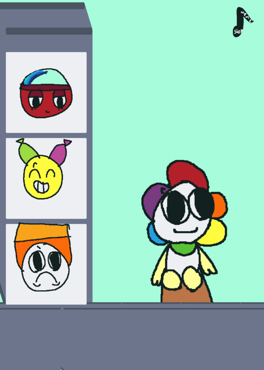Click the green collar under flower's face

[x=183, y=248]
